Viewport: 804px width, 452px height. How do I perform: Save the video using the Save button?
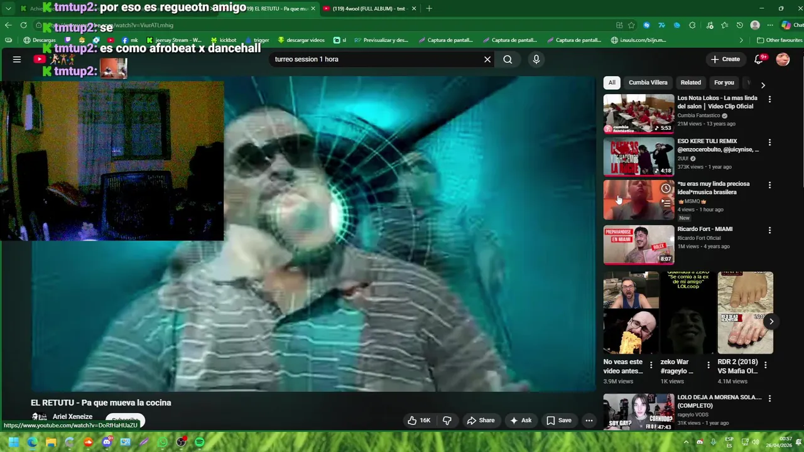[559, 421]
